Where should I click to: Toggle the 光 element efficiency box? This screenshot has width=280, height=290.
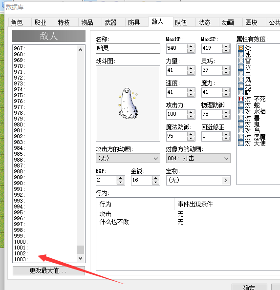tap(241, 86)
